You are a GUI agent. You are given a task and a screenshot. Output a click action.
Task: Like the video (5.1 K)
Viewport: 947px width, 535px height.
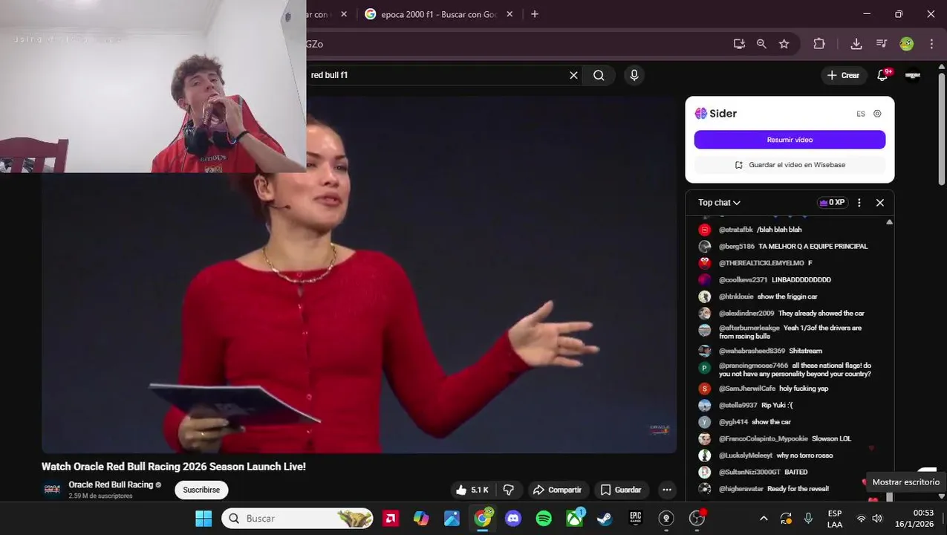pyautogui.click(x=472, y=490)
